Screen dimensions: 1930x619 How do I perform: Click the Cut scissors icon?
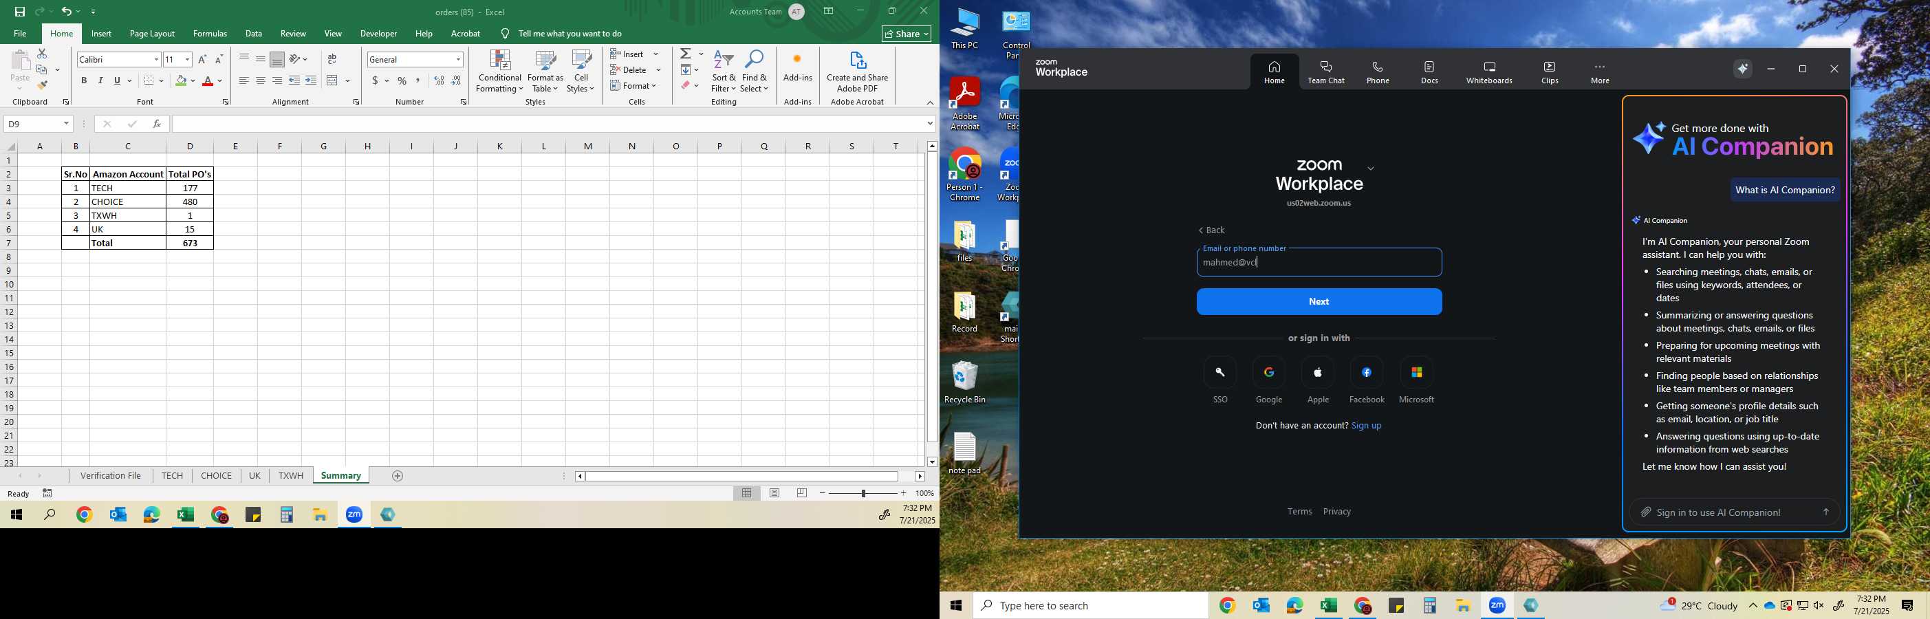(42, 54)
